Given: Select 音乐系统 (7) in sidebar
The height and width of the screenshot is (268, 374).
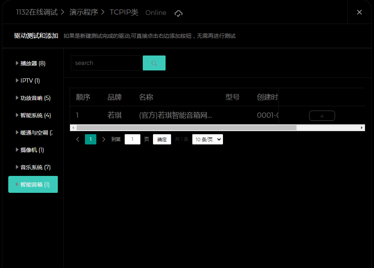Looking at the screenshot, I should (x=35, y=167).
